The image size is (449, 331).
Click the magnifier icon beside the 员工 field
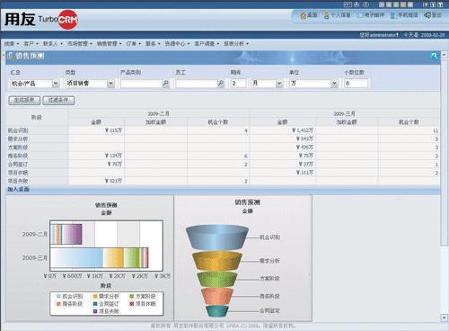tap(221, 84)
